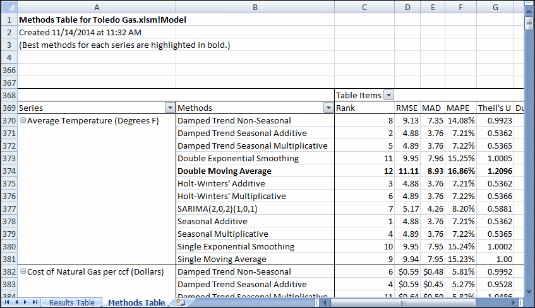The width and height of the screenshot is (535, 308).
Task: Click the 'Rank' column heading cell
Action: tap(364, 108)
